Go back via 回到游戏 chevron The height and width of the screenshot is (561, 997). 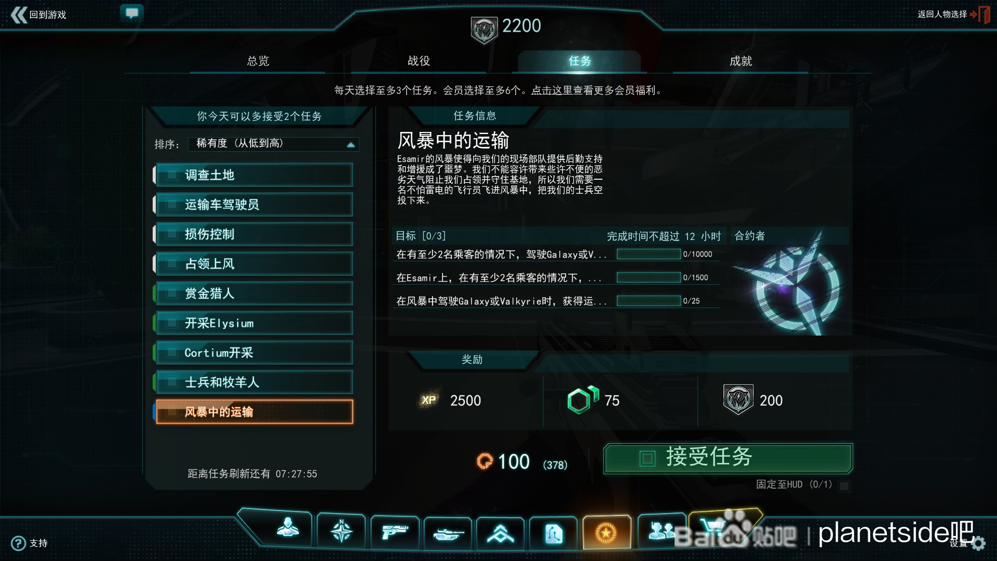[19, 15]
